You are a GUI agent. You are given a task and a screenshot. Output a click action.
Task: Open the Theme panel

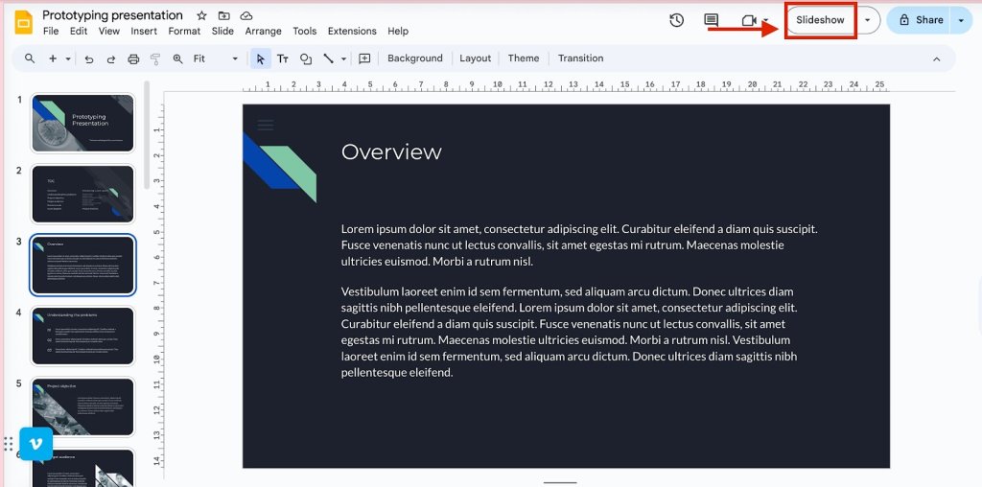(524, 58)
